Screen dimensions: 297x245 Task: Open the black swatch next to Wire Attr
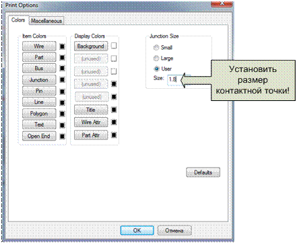coord(114,123)
